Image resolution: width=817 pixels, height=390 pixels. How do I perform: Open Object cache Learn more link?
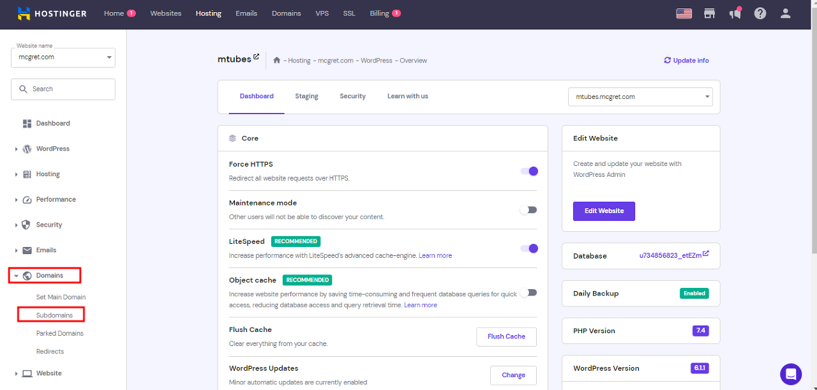pos(421,305)
